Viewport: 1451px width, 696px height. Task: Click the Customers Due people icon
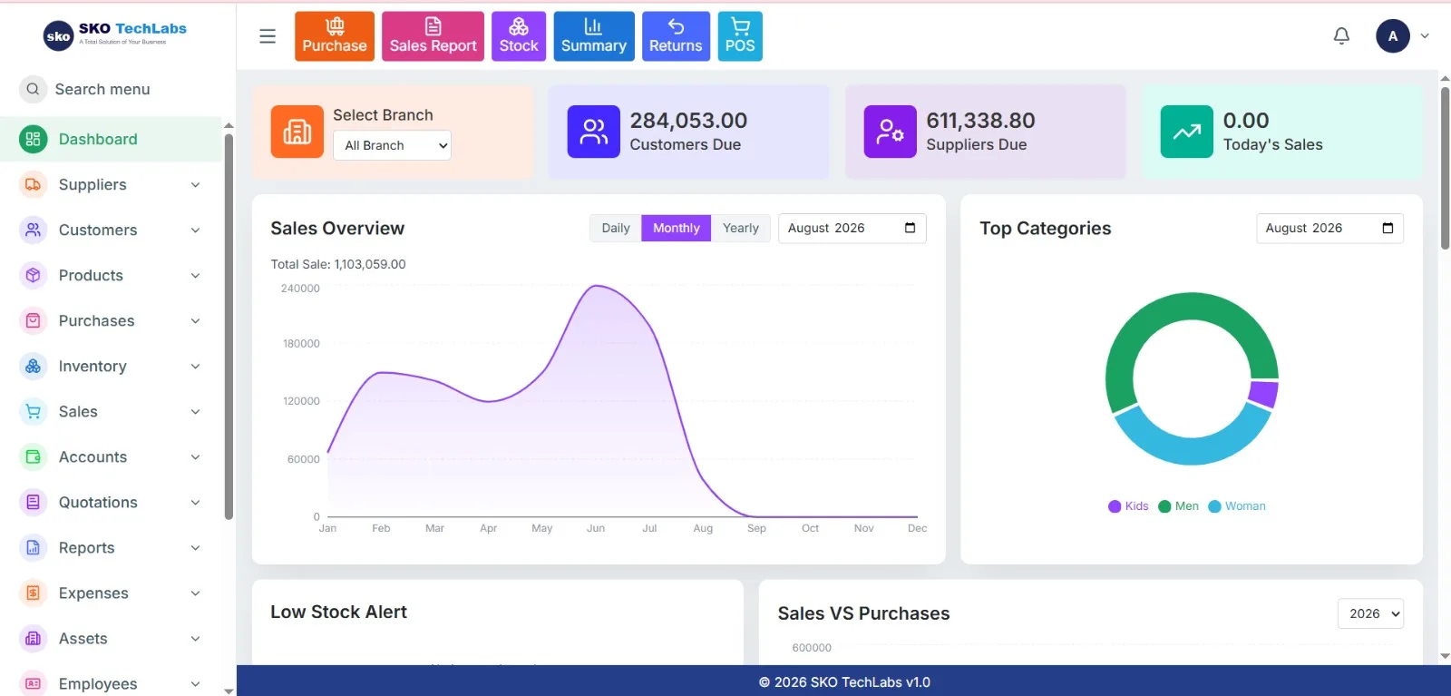(x=594, y=132)
